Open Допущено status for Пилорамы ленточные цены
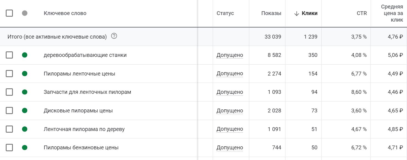Viewport: 407px width, 160px height. point(230,74)
